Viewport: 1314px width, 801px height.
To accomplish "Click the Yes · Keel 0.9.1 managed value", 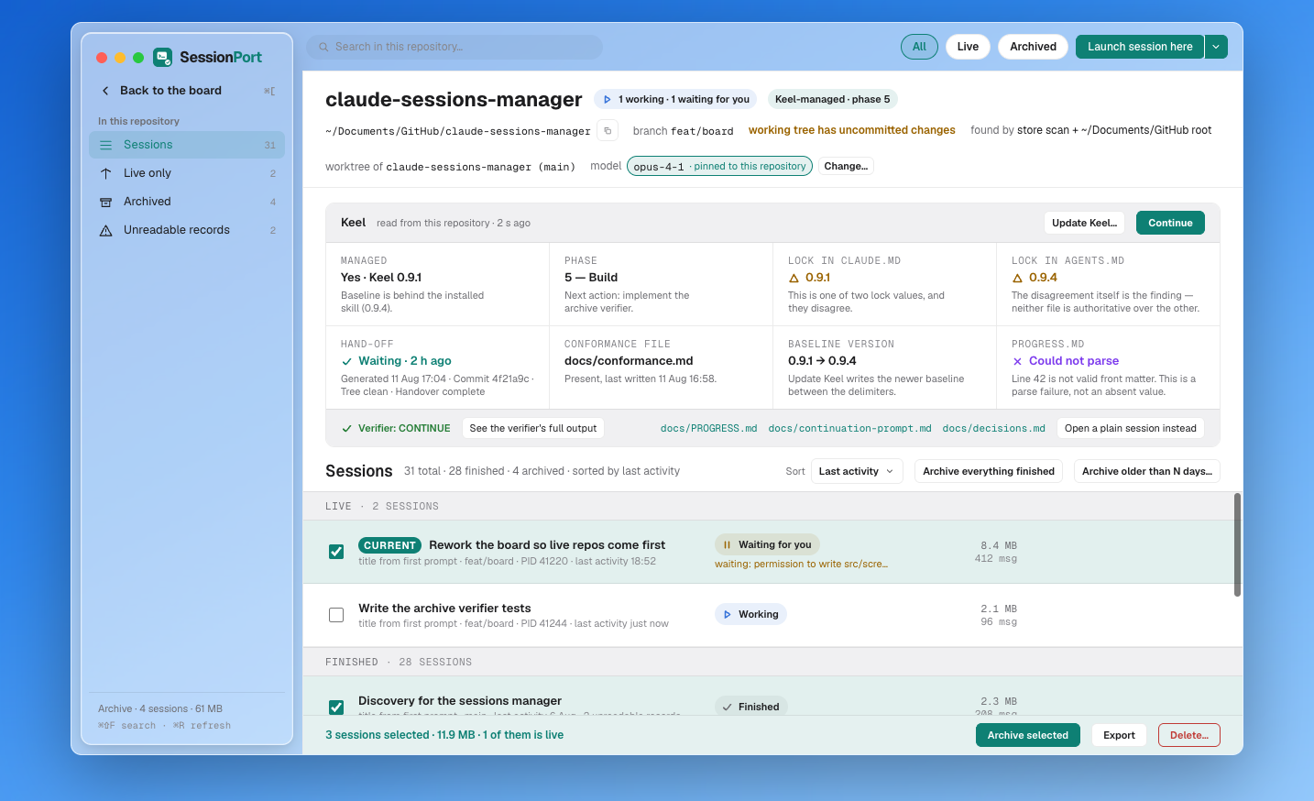I will (381, 278).
